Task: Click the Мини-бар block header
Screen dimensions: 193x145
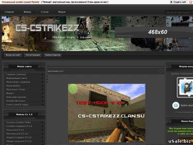Action: coord(187,121)
